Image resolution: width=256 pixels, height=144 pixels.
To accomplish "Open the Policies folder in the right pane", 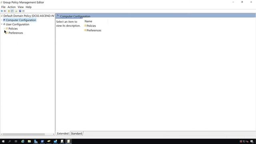I will tap(91, 26).
